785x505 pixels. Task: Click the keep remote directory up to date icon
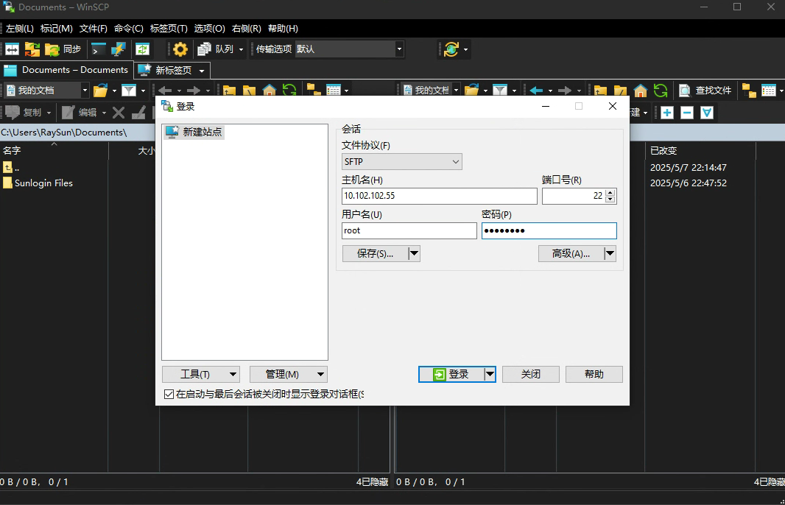(143, 49)
